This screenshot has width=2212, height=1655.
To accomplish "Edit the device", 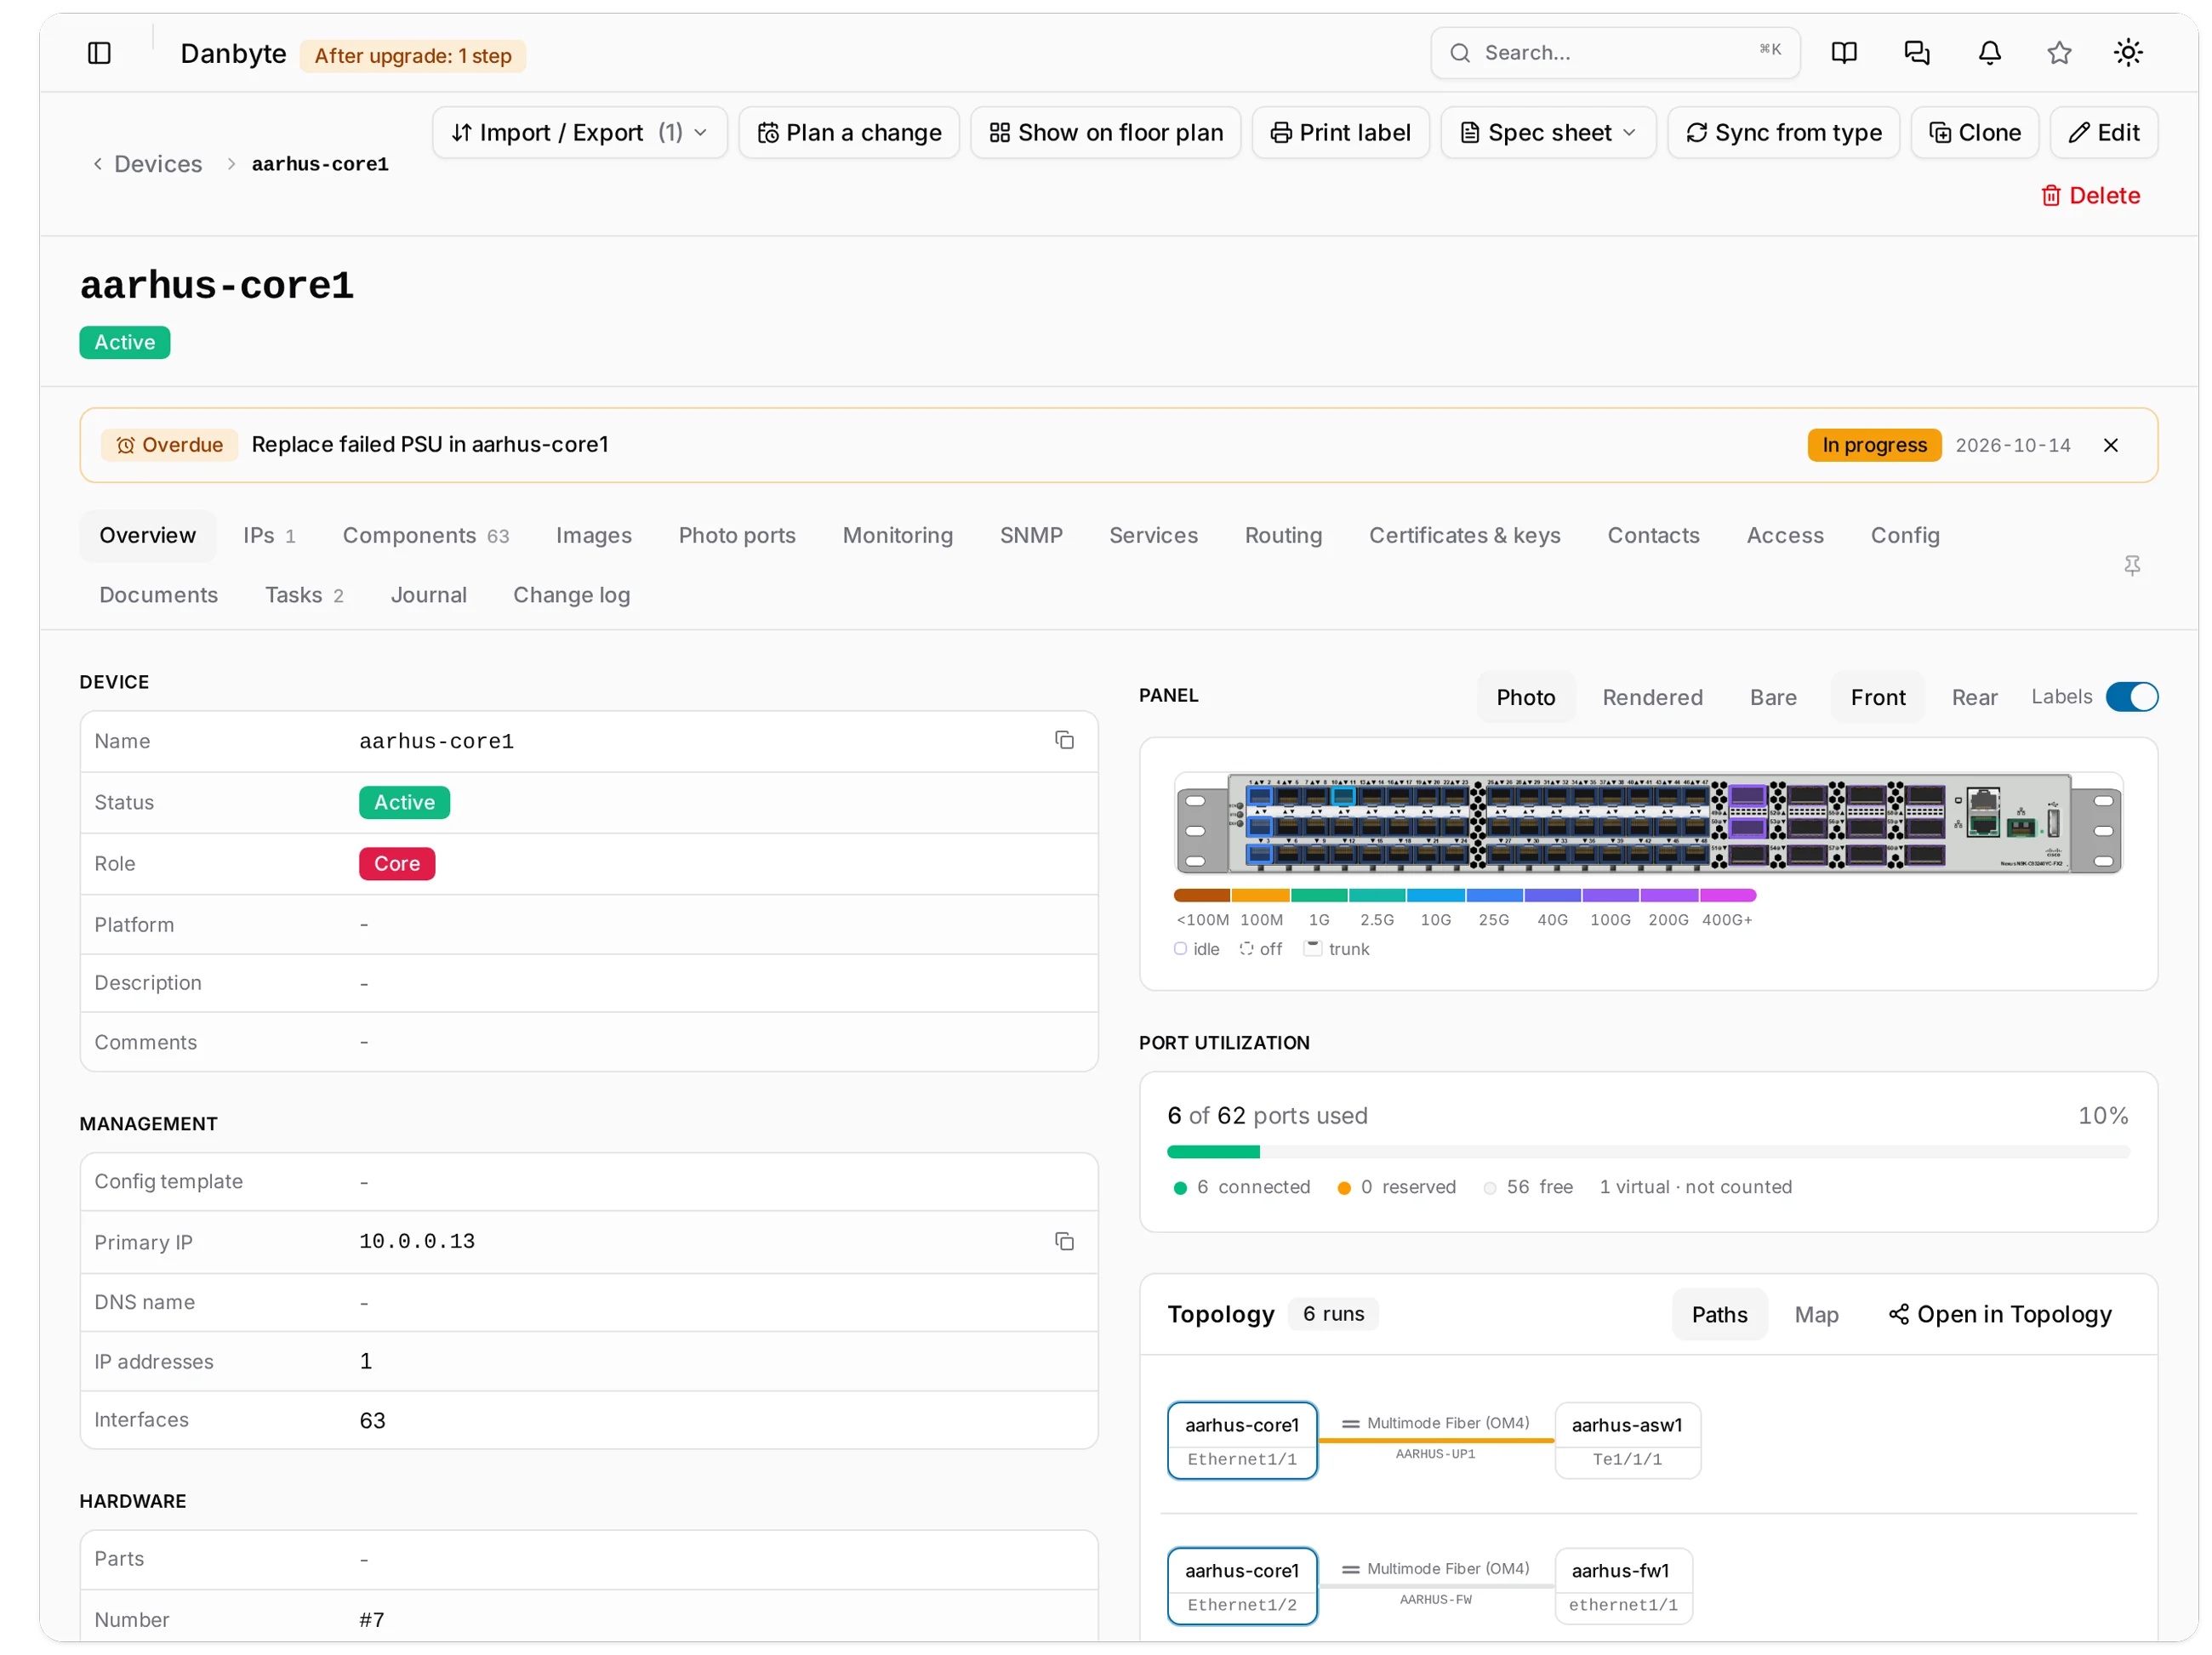I will pyautogui.click(x=2103, y=133).
